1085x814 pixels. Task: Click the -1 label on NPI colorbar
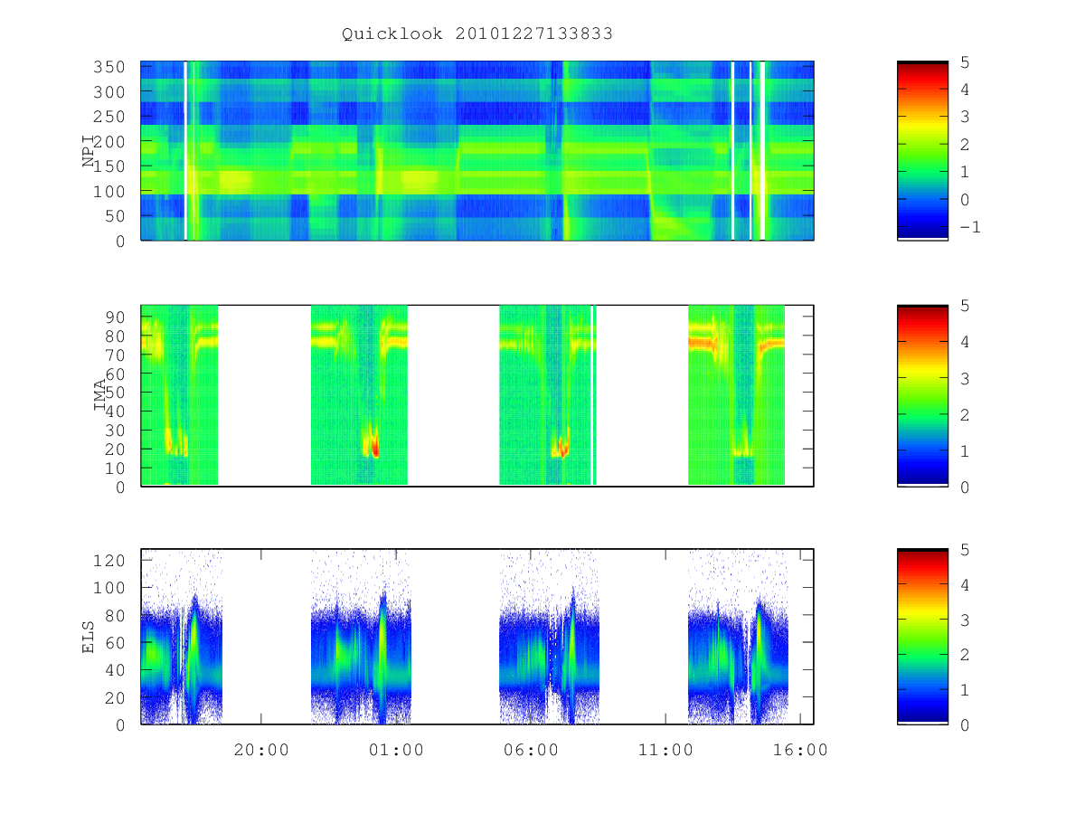pyautogui.click(x=971, y=227)
